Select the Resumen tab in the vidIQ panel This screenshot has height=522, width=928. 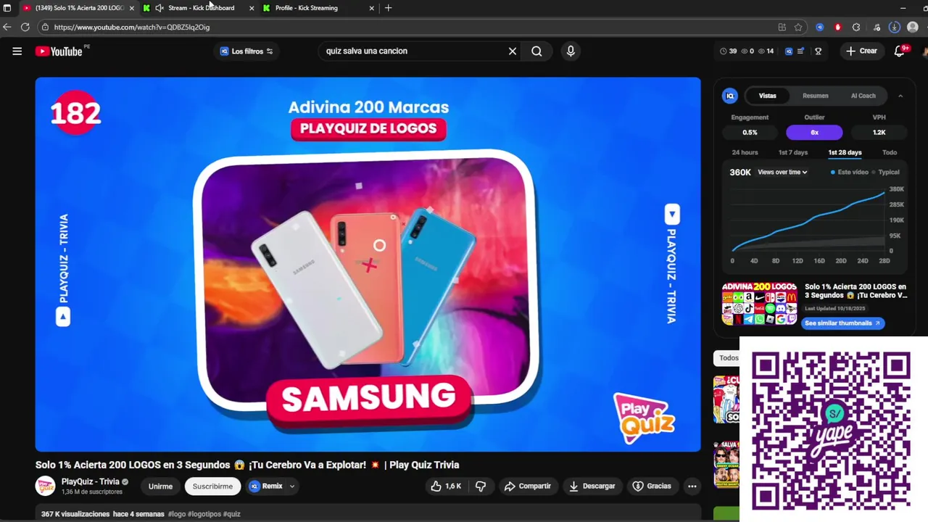(x=815, y=96)
